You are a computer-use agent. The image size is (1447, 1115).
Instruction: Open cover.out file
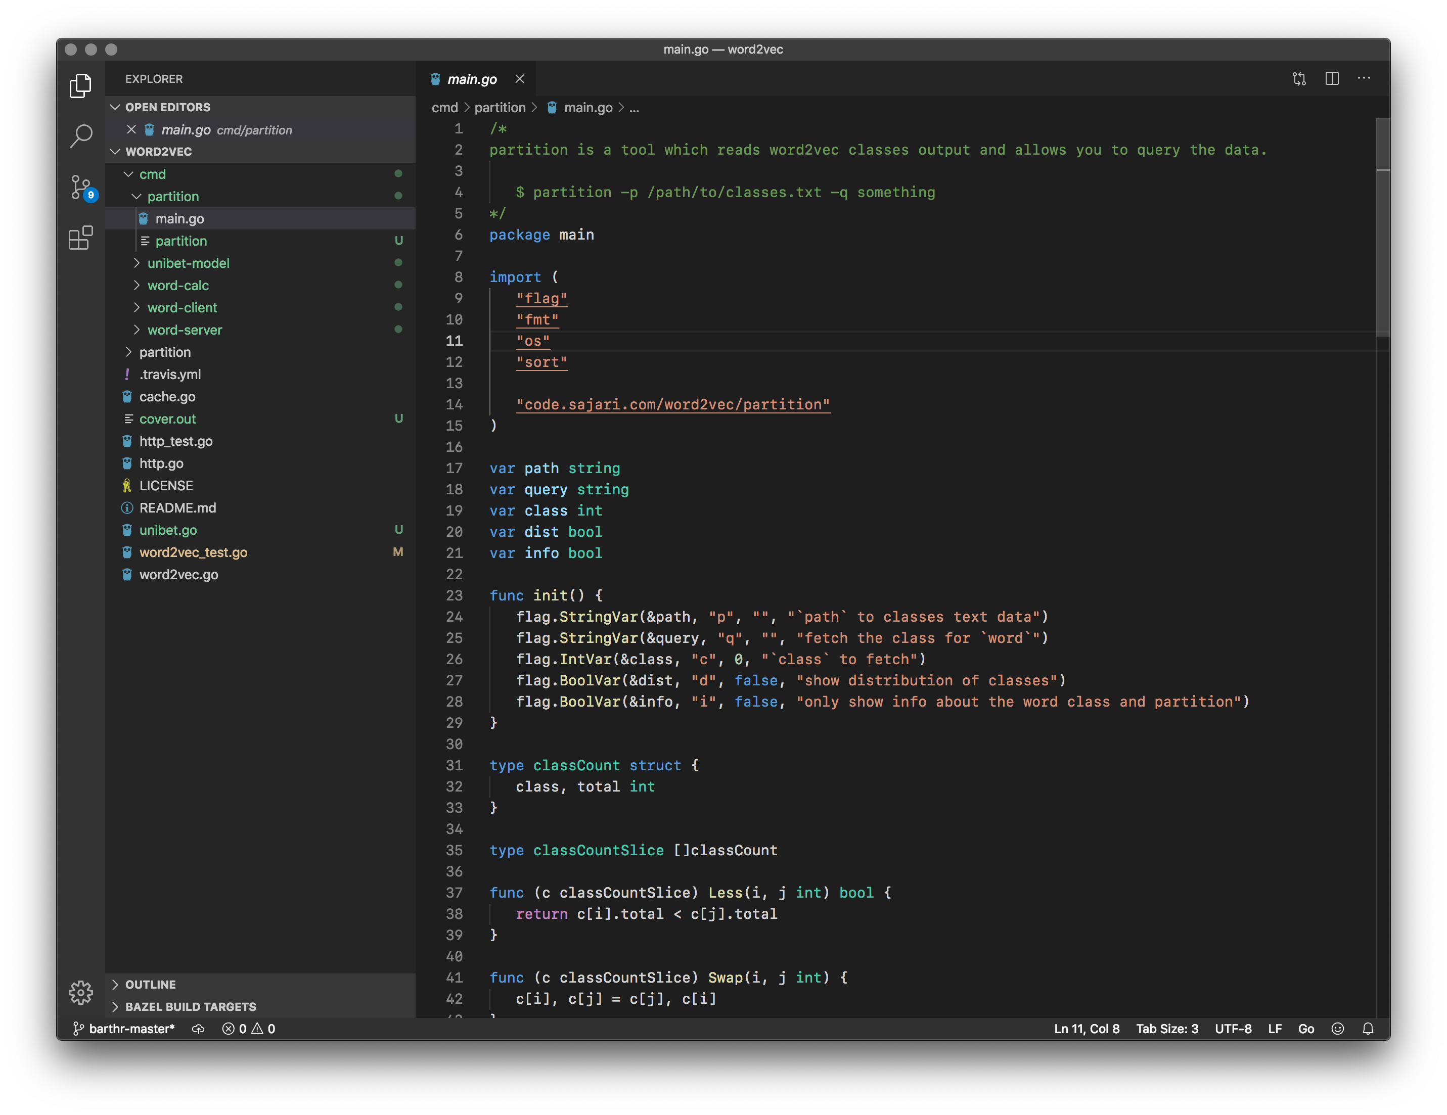pyautogui.click(x=260, y=419)
